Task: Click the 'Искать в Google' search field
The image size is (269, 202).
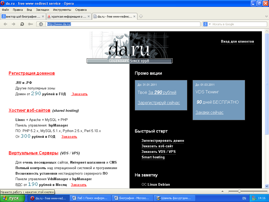Action: (x=239, y=24)
